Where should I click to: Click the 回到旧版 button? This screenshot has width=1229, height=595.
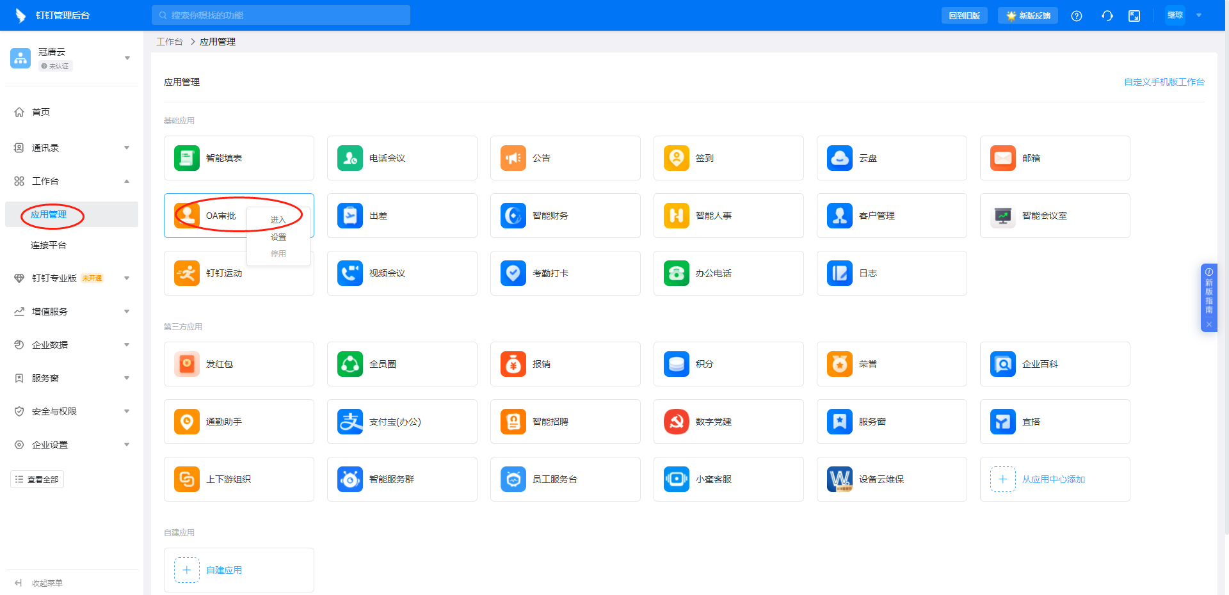click(x=964, y=15)
